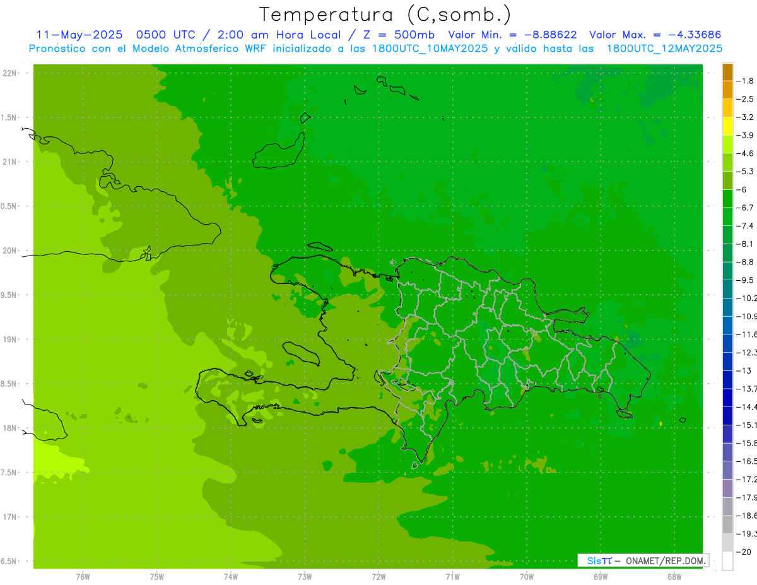
Task: Pick the gray swatch between -18.6 and -19.3
Action: pyautogui.click(x=727, y=524)
